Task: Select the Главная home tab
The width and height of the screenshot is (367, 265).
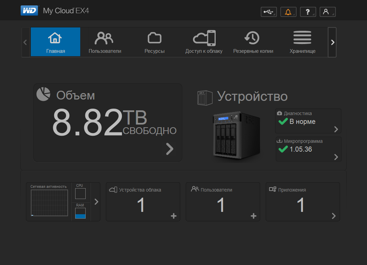Action: point(56,42)
